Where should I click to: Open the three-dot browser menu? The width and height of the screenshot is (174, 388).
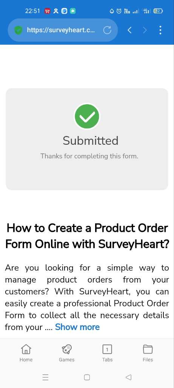point(160,30)
